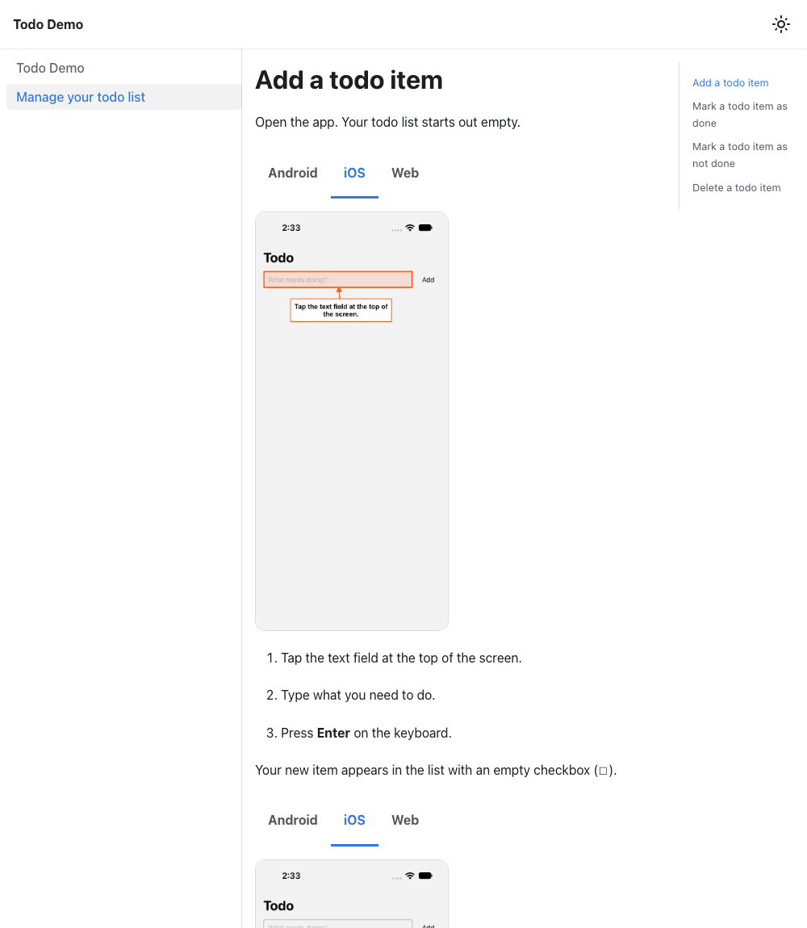This screenshot has height=928, width=807.
Task: Click the second iOS screenshot below the tabs
Action: coord(352,893)
